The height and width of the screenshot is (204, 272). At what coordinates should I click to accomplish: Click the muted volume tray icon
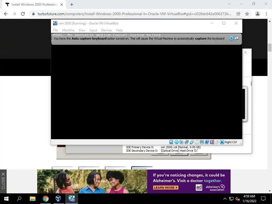[237, 199]
